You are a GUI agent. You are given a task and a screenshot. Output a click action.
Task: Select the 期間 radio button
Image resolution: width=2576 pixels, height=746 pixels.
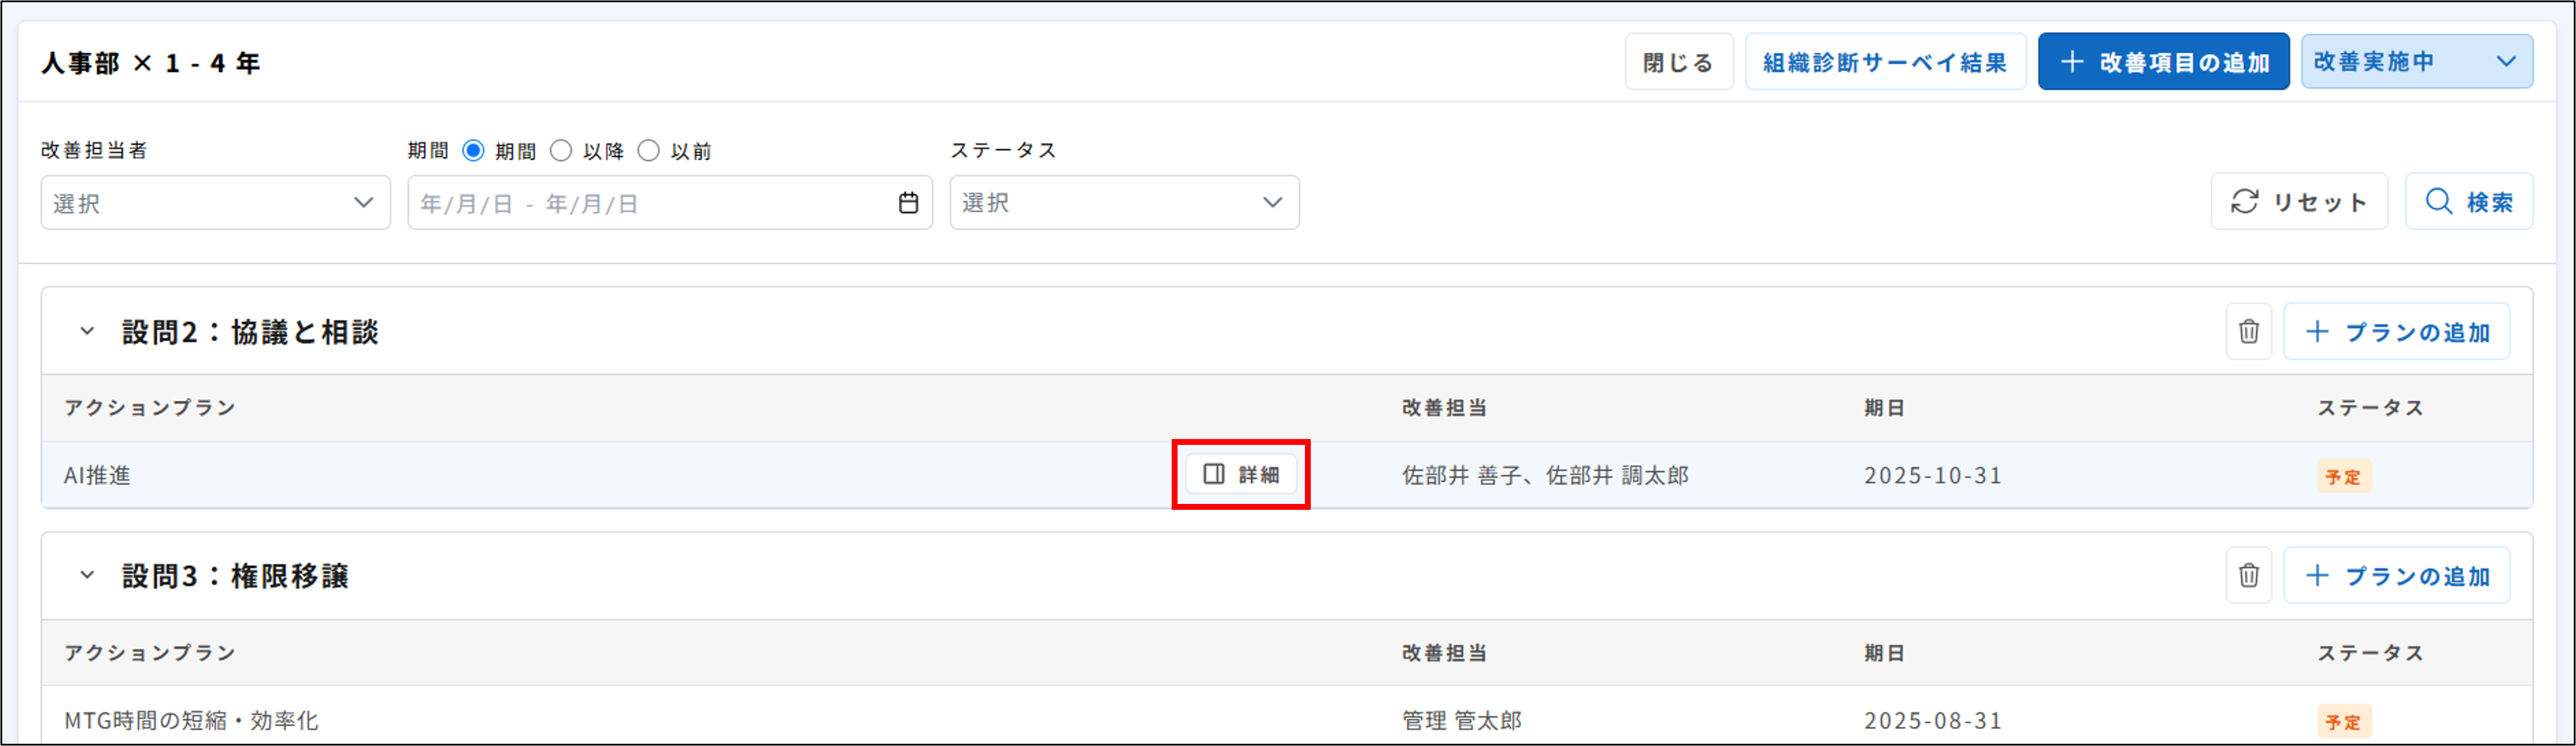[473, 151]
